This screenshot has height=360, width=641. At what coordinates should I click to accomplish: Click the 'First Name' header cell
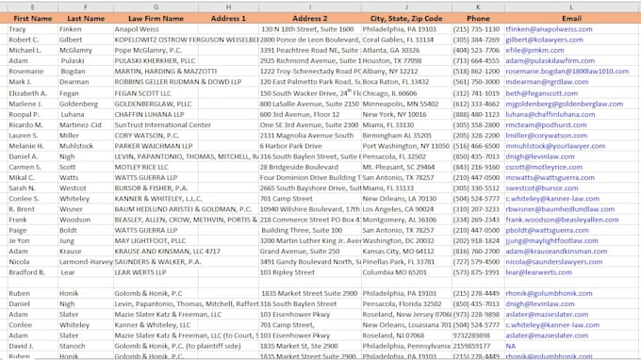click(x=33, y=19)
